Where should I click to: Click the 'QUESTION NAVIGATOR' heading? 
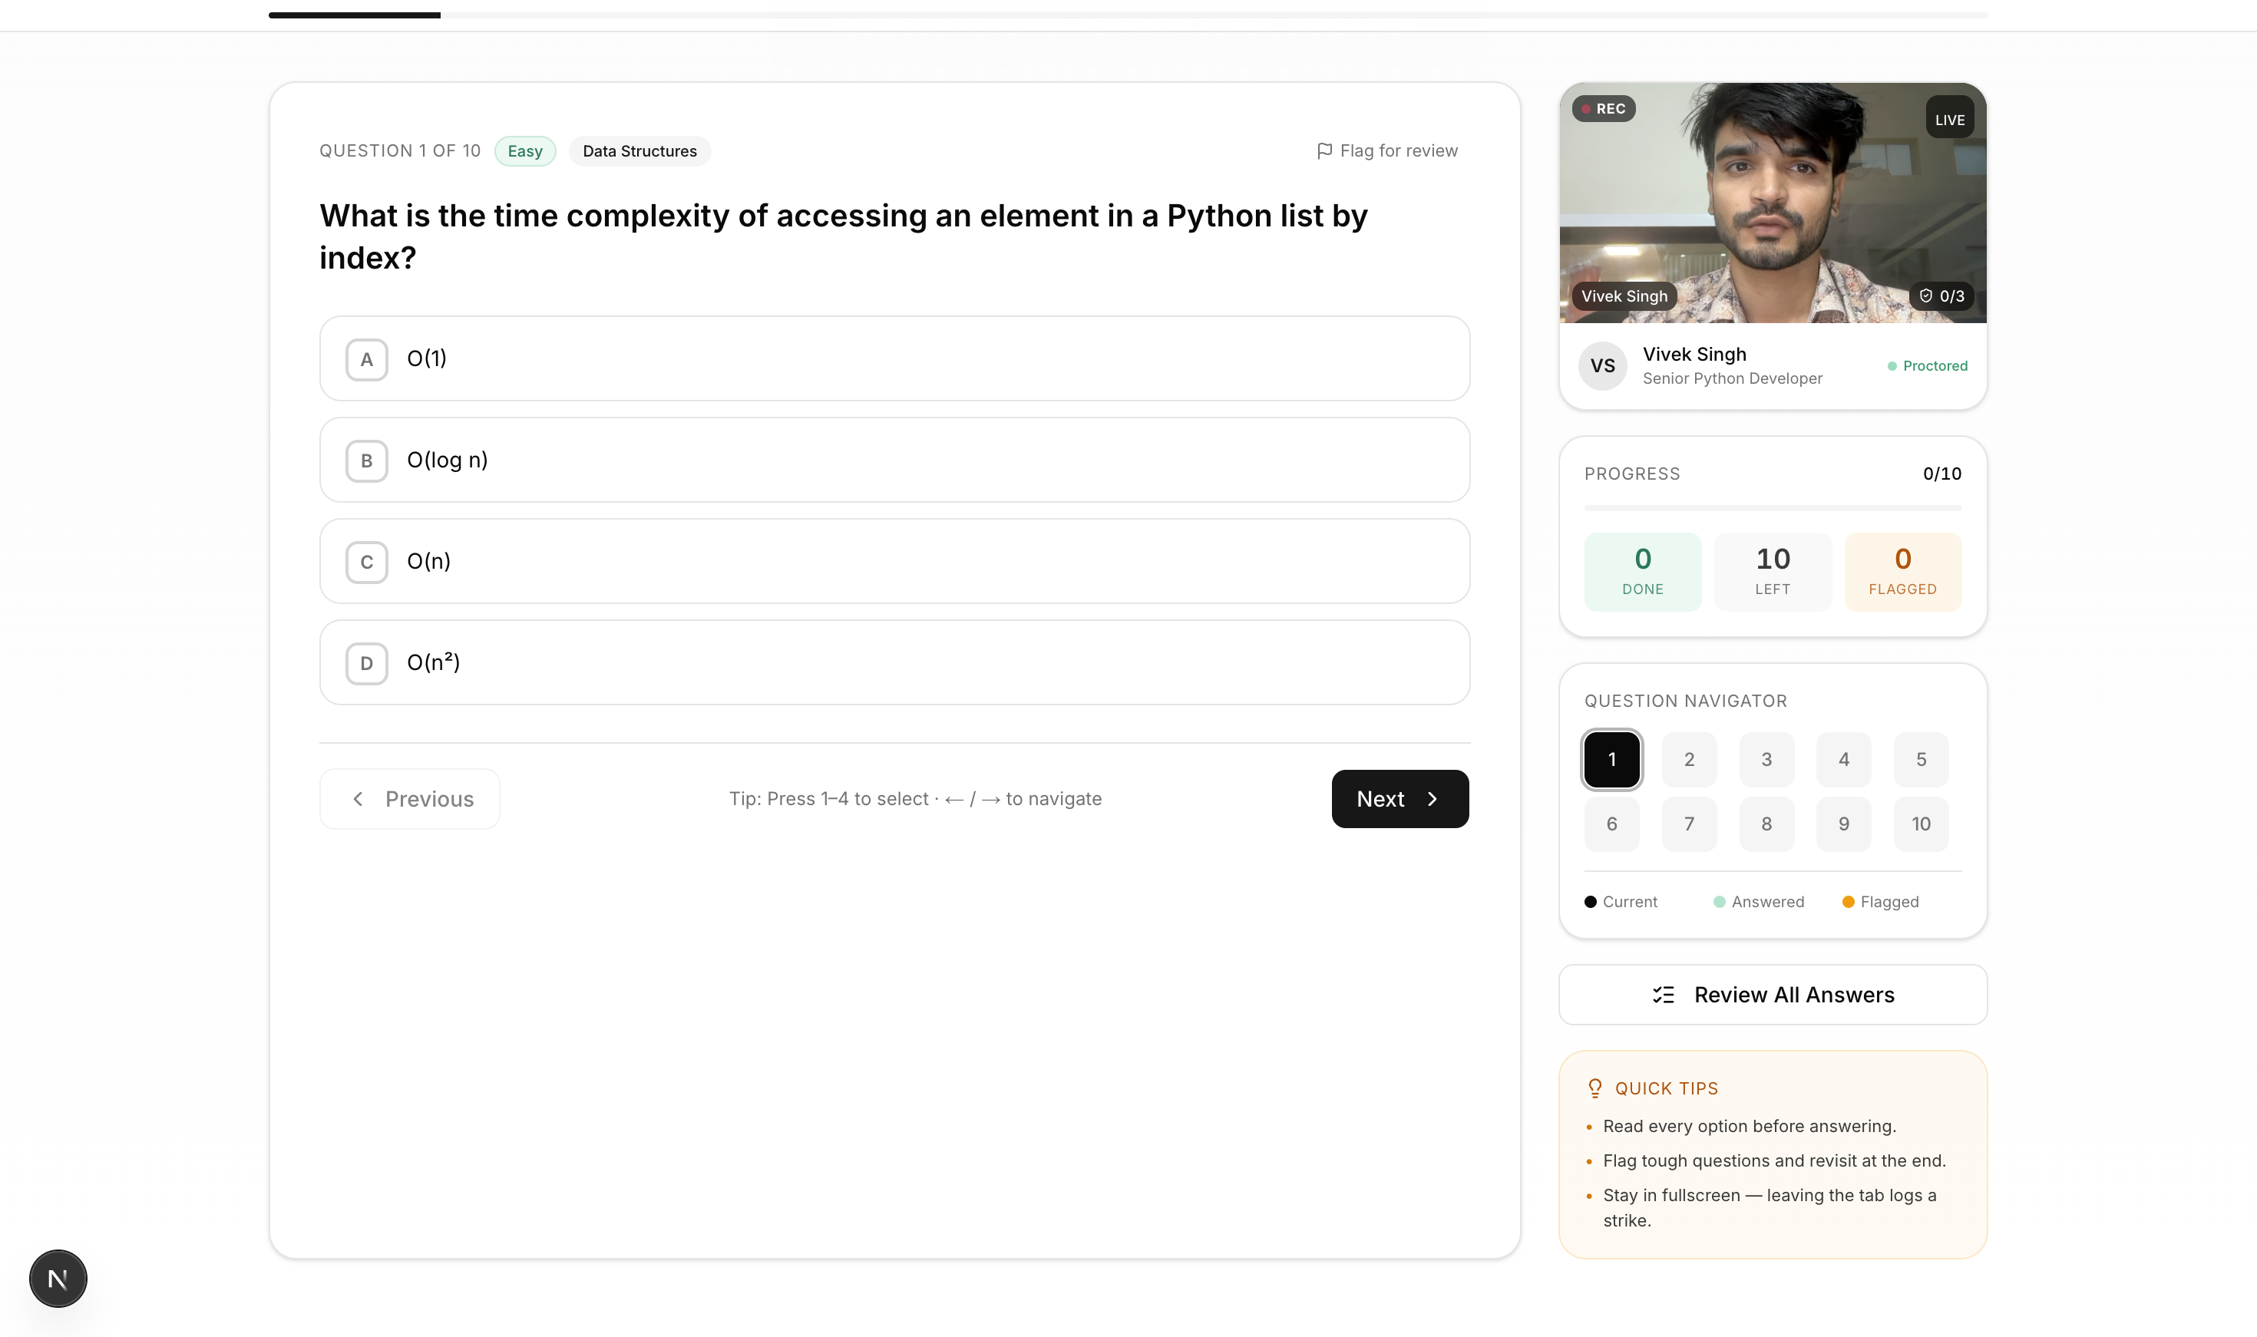click(x=1686, y=701)
